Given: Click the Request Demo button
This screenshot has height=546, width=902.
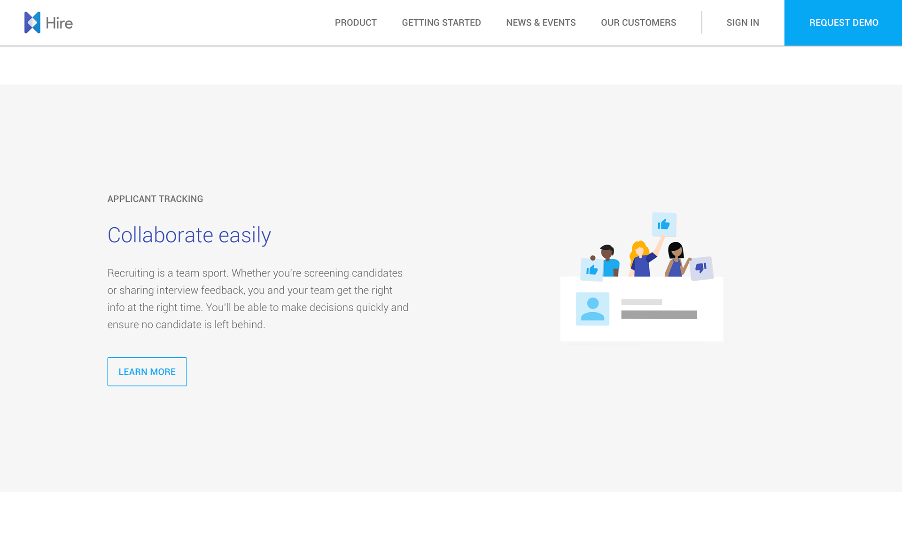Looking at the screenshot, I should click(843, 23).
